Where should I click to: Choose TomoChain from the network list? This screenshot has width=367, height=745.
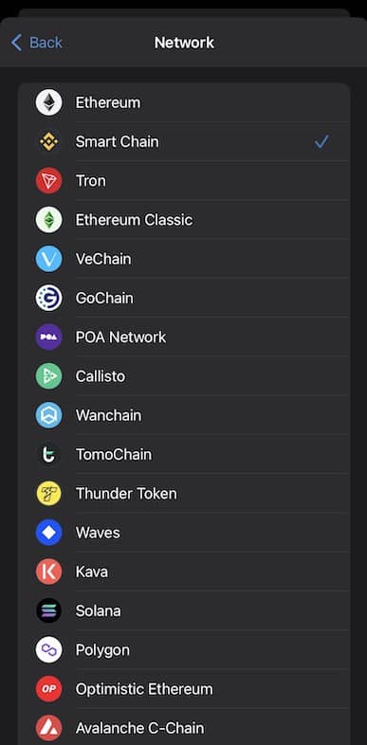click(184, 454)
